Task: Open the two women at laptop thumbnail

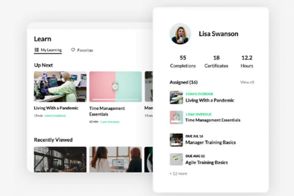Action: pos(116,159)
